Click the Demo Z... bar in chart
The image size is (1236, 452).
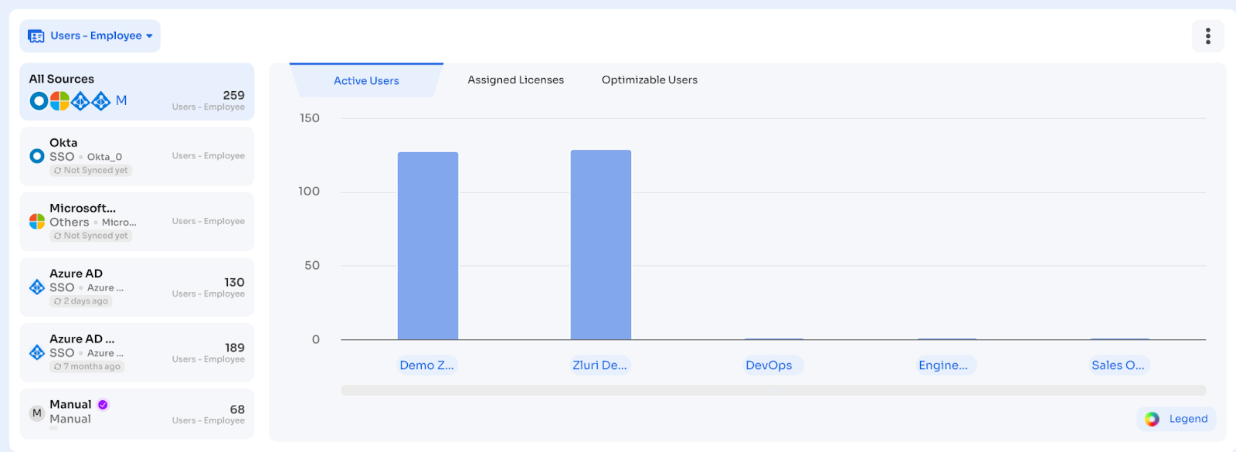pos(428,246)
